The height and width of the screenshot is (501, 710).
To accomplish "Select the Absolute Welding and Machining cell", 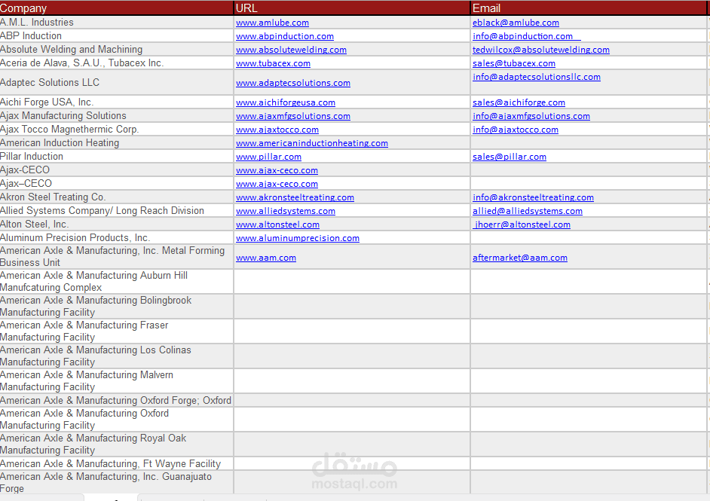I will (116, 50).
